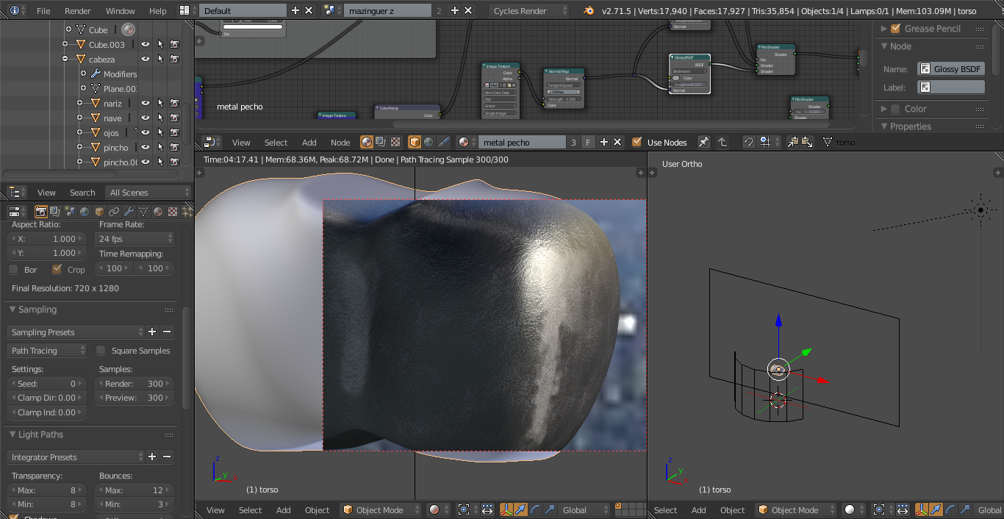The height and width of the screenshot is (519, 1004).
Task: Enable the Bor (border) checkbox
Action: point(13,269)
